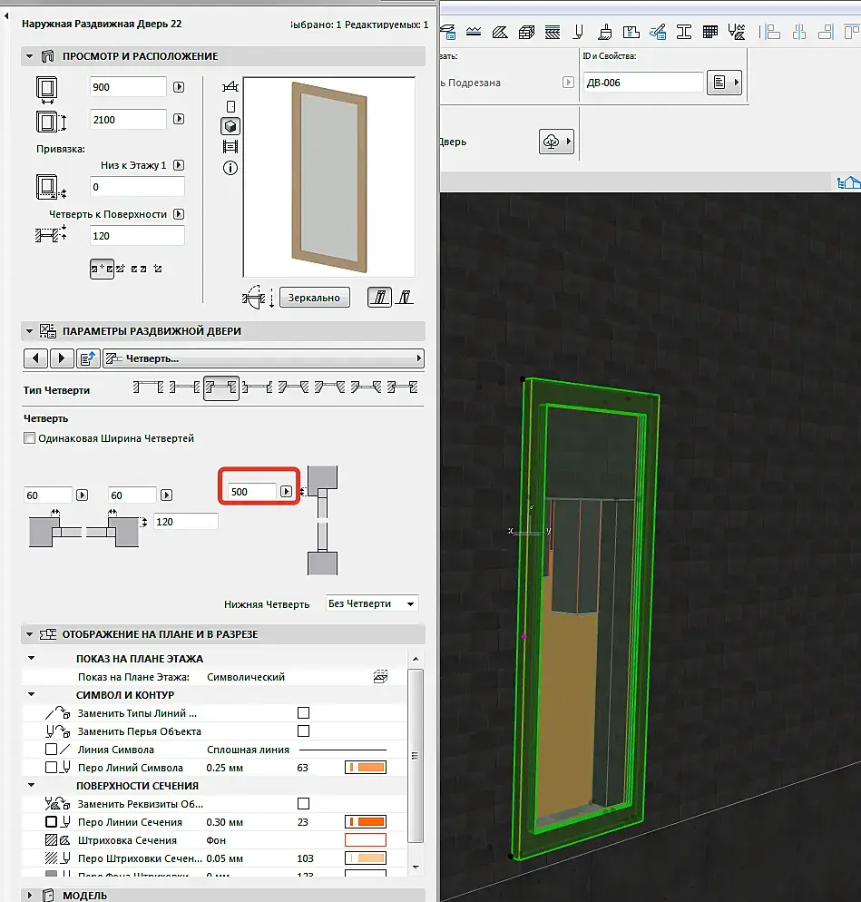Open the Четверть... page dropdown
The width and height of the screenshot is (861, 902).
point(263,358)
